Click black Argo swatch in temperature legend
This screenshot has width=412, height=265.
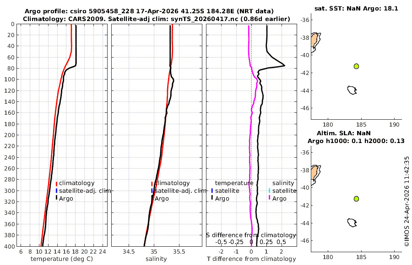point(56,198)
